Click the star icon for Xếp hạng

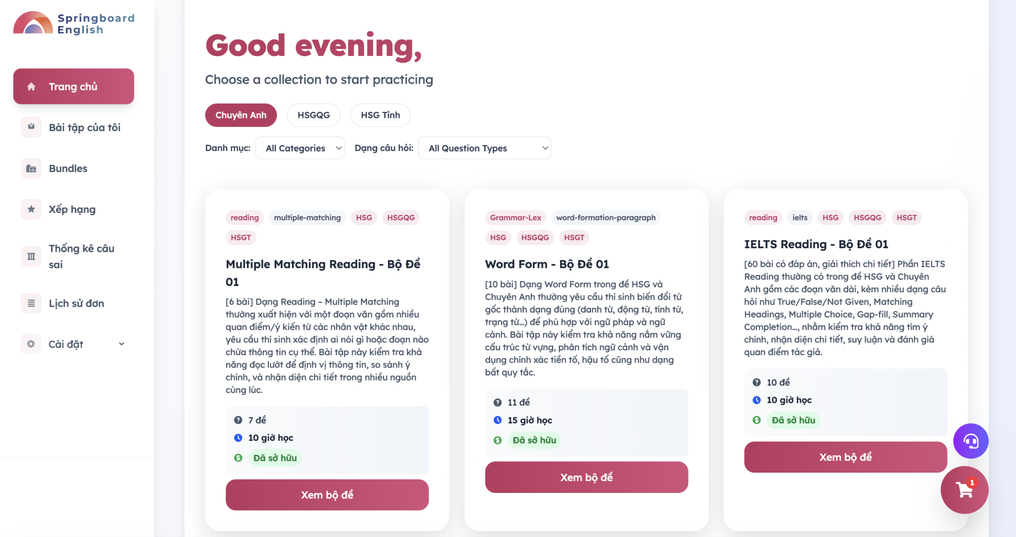pyautogui.click(x=31, y=209)
